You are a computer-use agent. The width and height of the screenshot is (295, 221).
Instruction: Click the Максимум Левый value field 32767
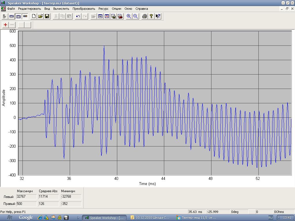coord(27,197)
